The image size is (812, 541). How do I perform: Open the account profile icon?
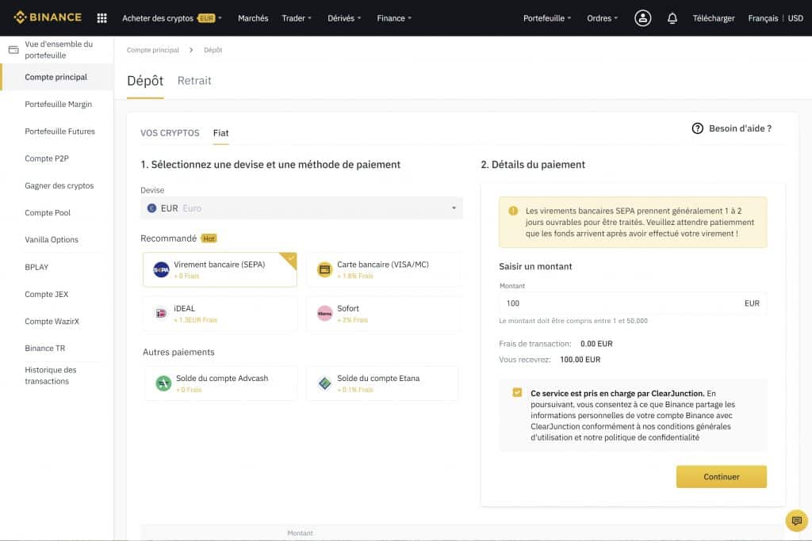point(642,17)
